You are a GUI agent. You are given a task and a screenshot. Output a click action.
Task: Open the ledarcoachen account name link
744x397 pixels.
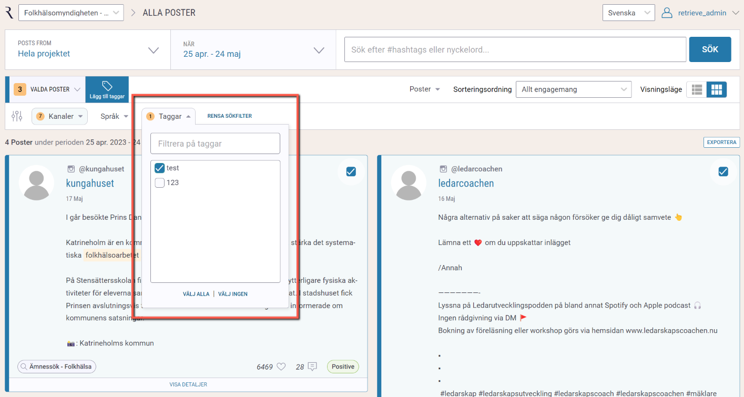(x=466, y=184)
